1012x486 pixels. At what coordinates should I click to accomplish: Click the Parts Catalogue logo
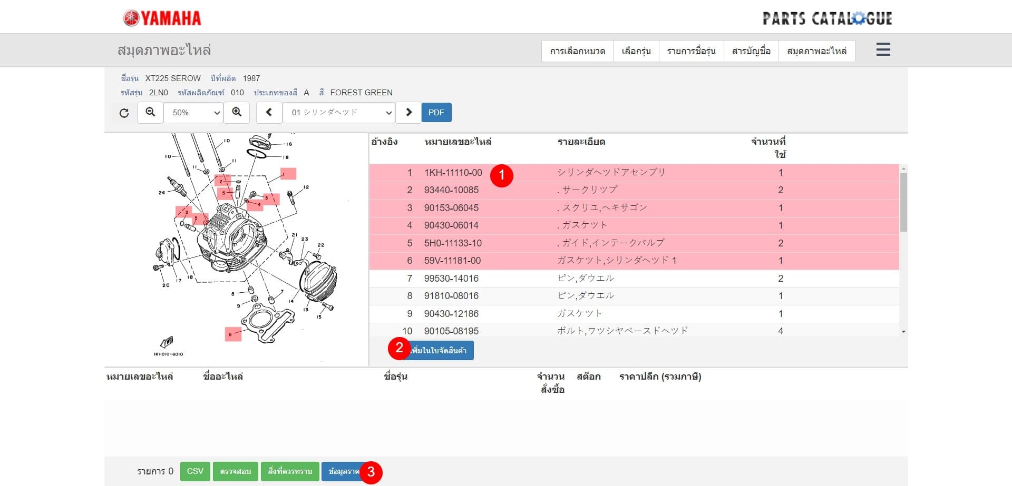click(x=827, y=18)
